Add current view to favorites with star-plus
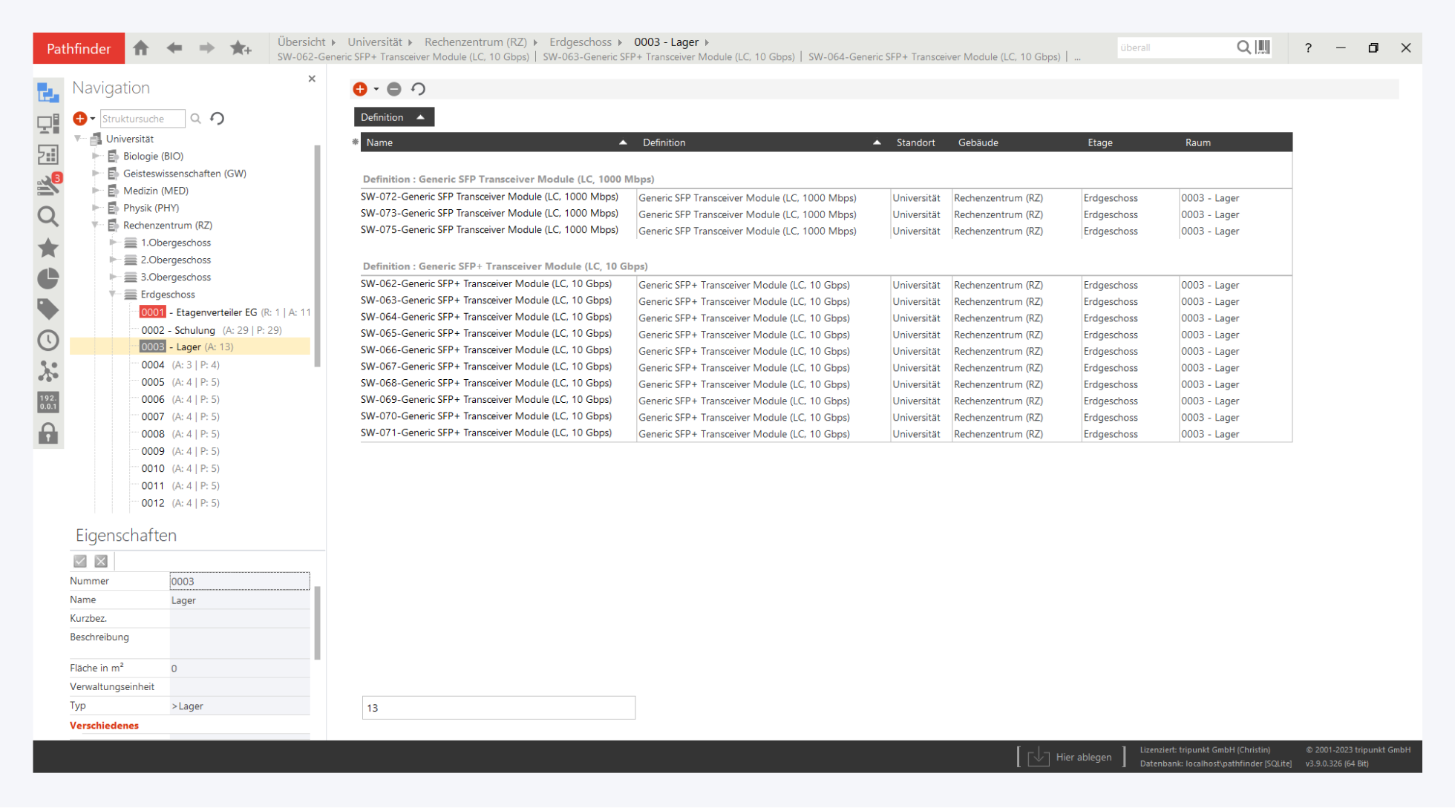The image size is (1455, 808). tap(241, 48)
